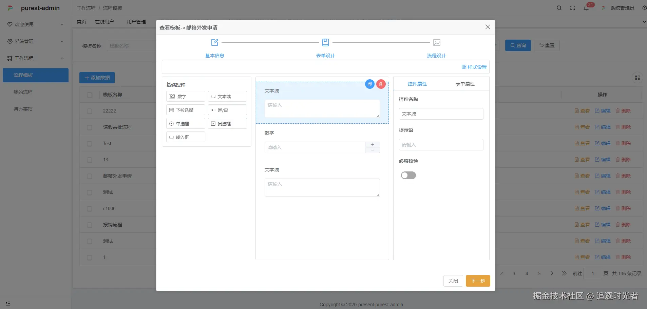
Task: Check the table header select-all checkbox
Action: click(90, 95)
